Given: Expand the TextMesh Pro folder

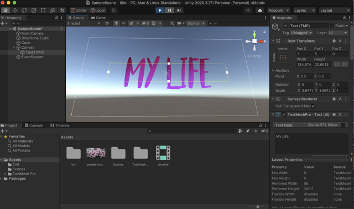Looking at the screenshot, I should tap(5, 174).
